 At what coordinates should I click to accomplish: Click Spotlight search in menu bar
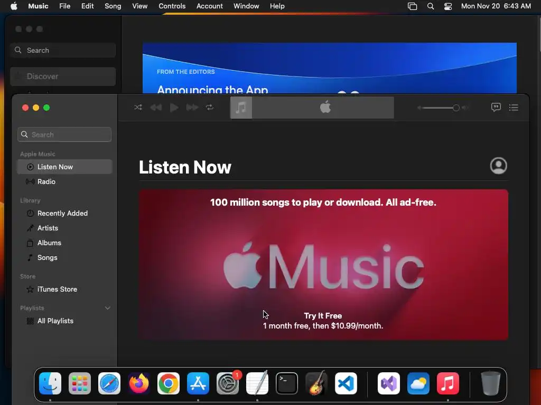(x=430, y=6)
